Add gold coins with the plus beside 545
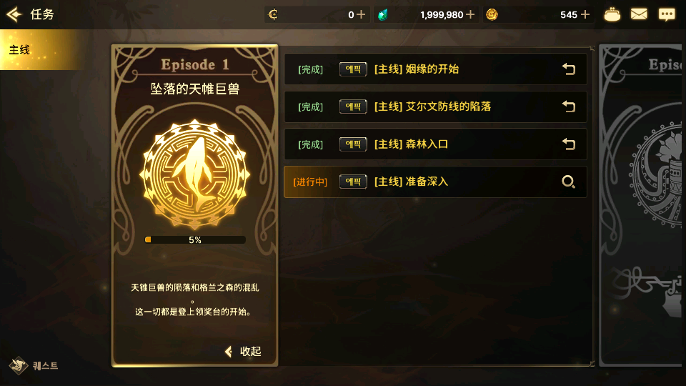 click(x=585, y=14)
